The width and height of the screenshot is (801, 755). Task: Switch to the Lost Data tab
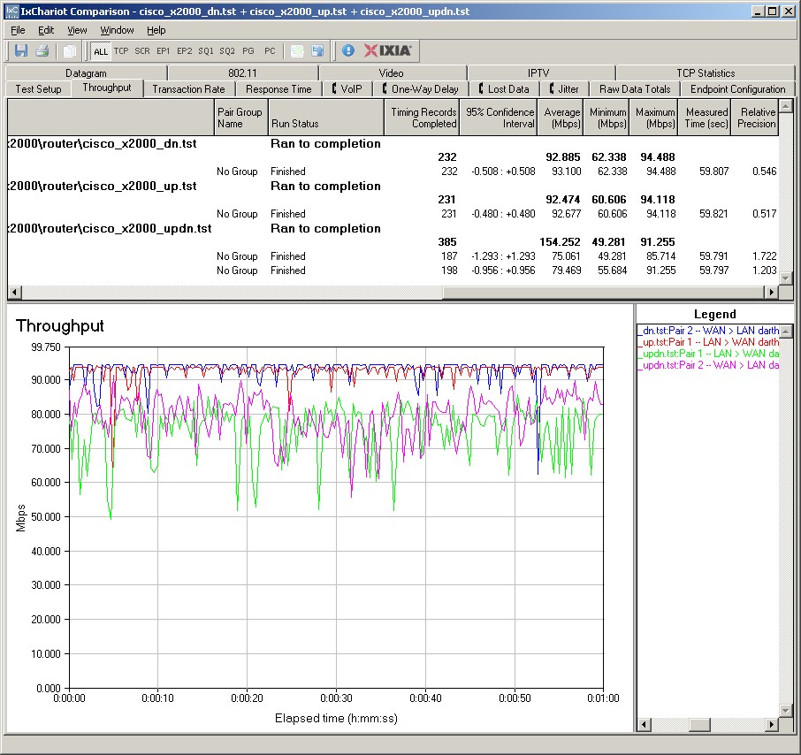point(504,89)
